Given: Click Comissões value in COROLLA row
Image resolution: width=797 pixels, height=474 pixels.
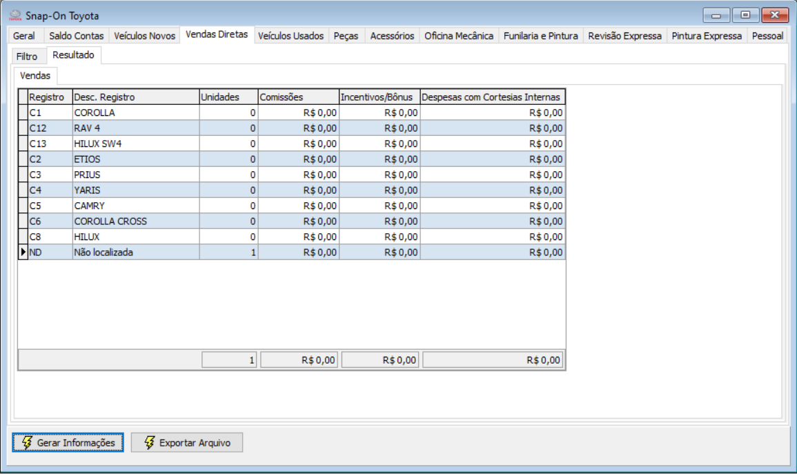Looking at the screenshot, I should pos(298,112).
